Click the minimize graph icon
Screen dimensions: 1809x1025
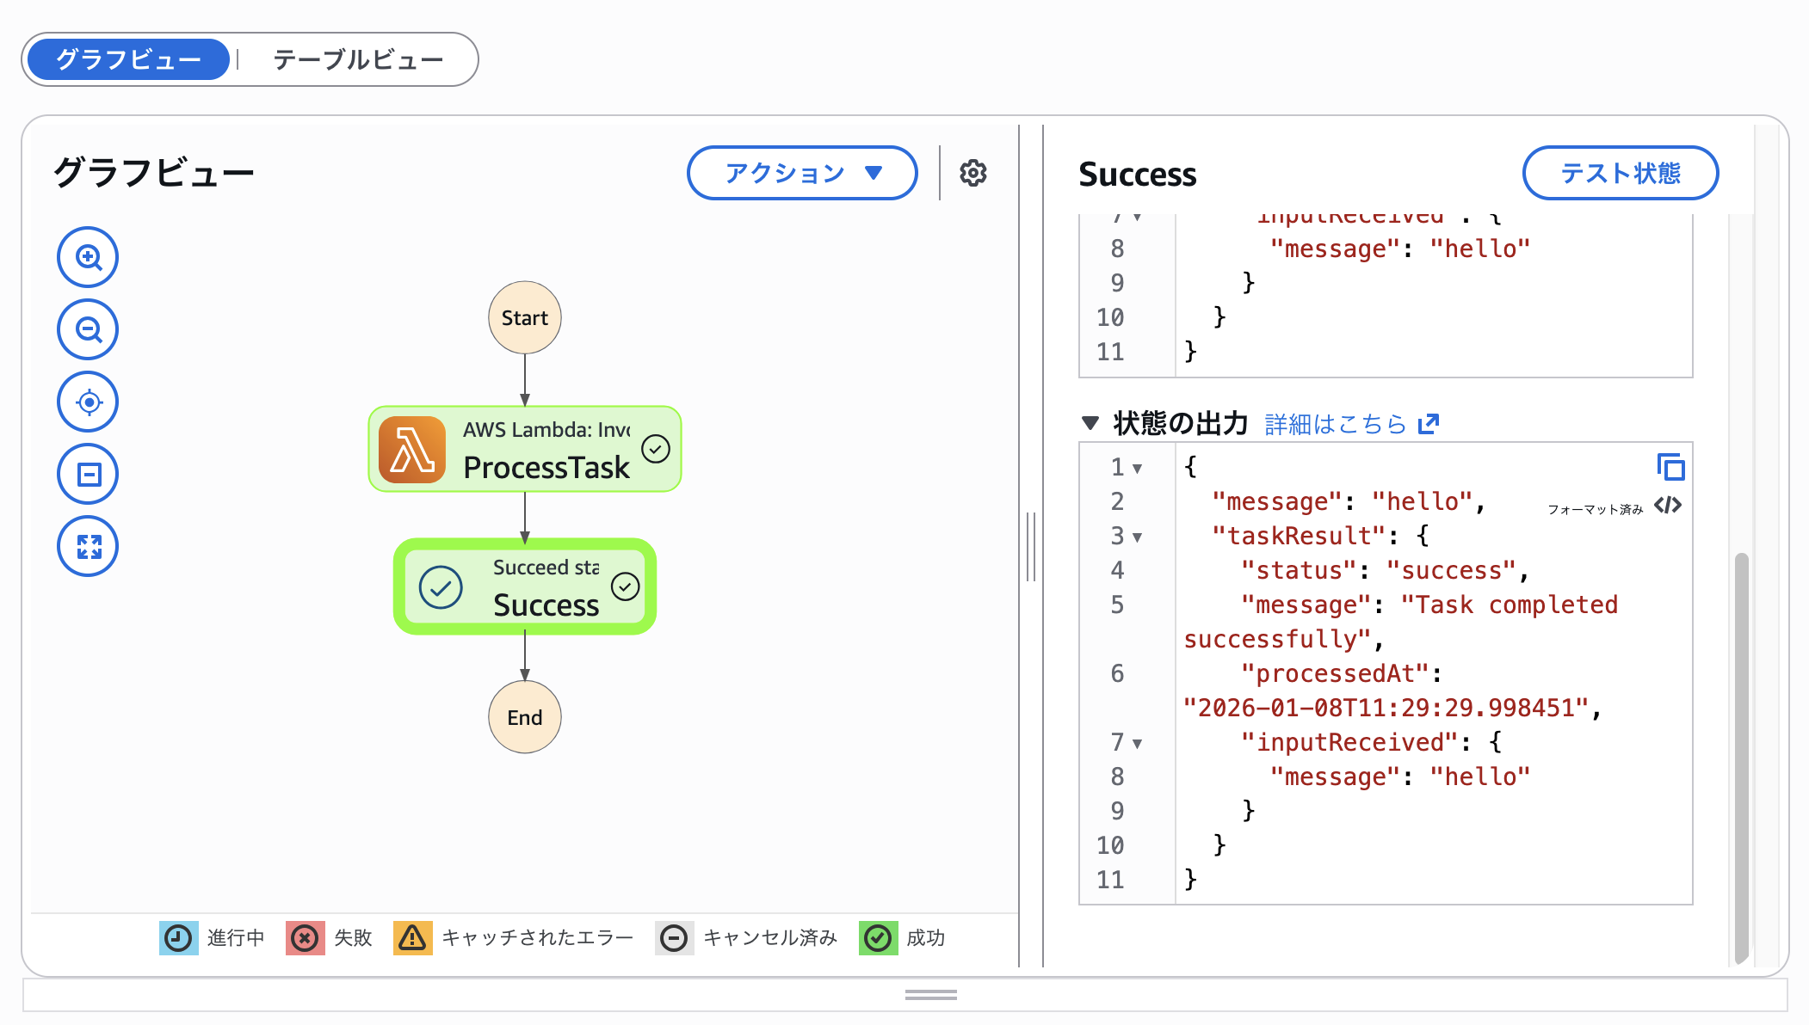(87, 473)
